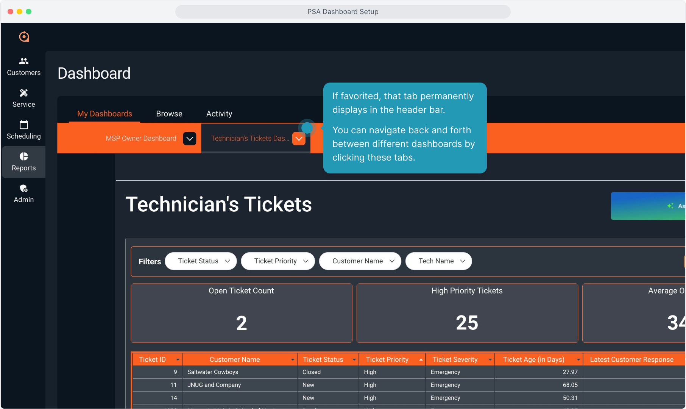Select the Reports pie chart icon
The image size is (686, 409).
(x=23, y=156)
